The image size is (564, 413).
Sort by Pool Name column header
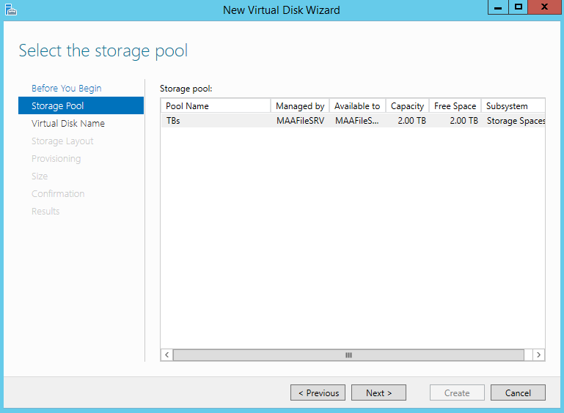[216, 106]
